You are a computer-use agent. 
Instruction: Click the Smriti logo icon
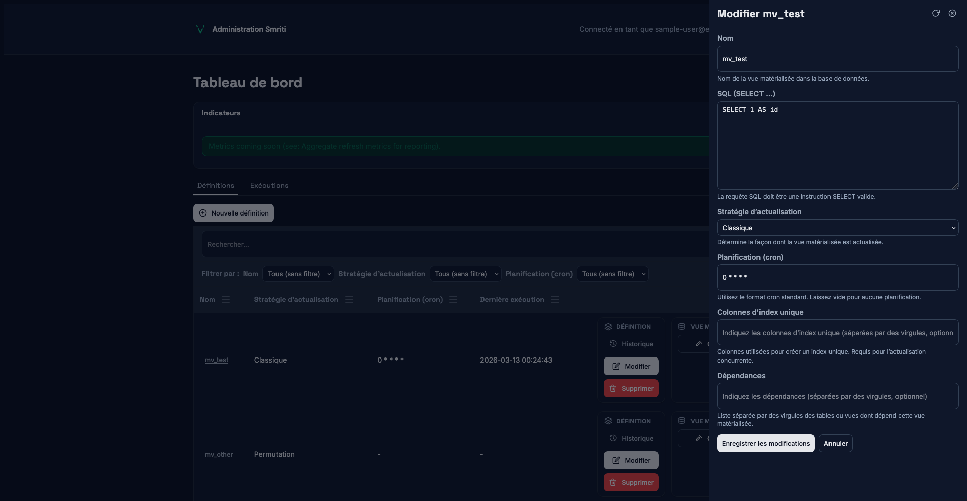tap(200, 29)
